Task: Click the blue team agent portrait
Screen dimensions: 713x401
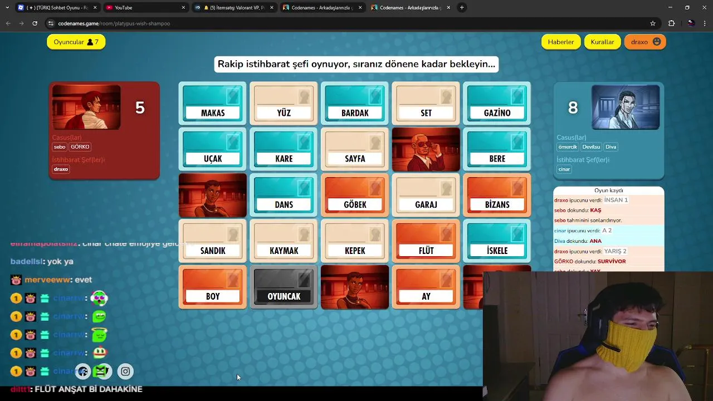Action: pos(626,107)
